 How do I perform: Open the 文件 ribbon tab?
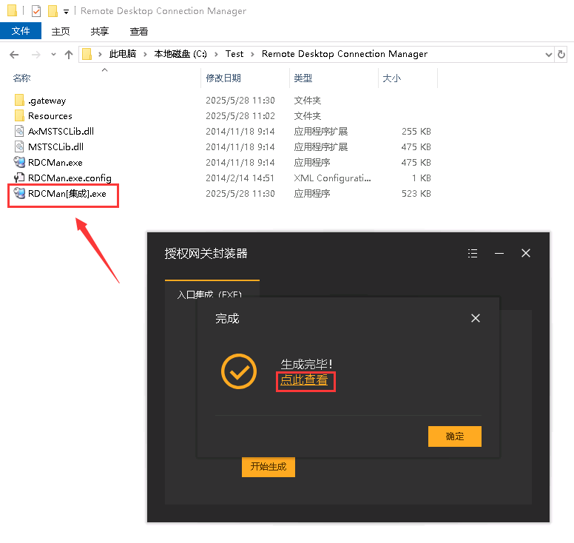click(x=21, y=31)
